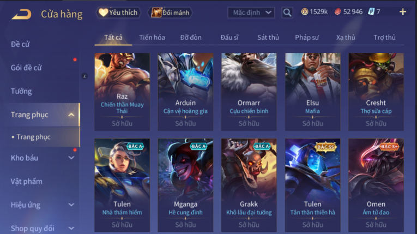417x234 pixels.
Task: Click the plus icon to add currency
Action: pyautogui.click(x=403, y=11)
